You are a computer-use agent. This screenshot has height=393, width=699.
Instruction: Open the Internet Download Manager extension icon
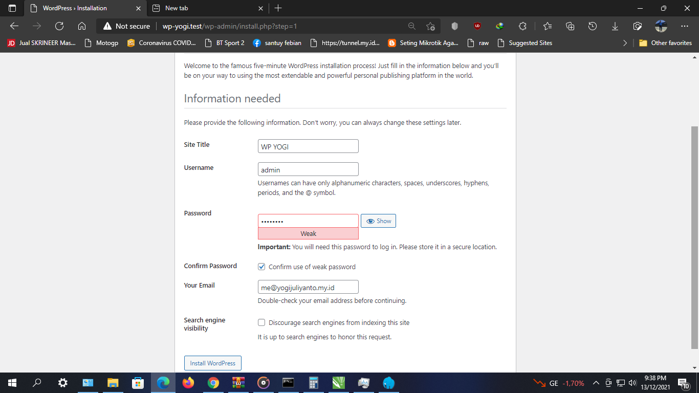(500, 26)
